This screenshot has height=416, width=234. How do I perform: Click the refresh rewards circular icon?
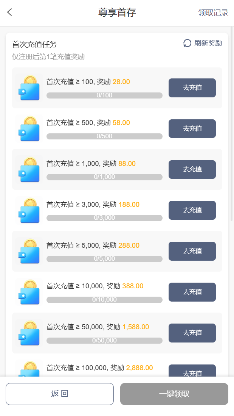(x=187, y=43)
